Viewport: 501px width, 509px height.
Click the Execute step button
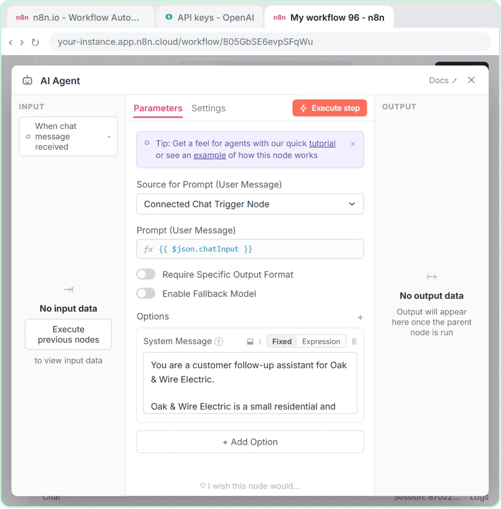(x=329, y=108)
